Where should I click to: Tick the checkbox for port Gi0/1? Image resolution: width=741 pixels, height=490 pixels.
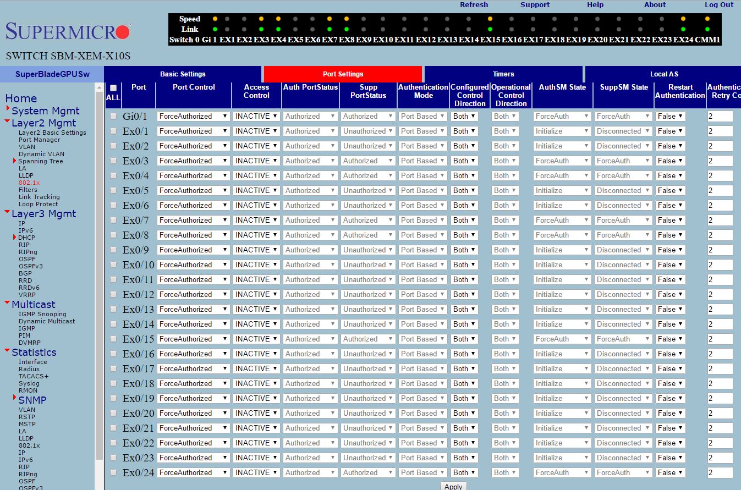click(x=113, y=116)
